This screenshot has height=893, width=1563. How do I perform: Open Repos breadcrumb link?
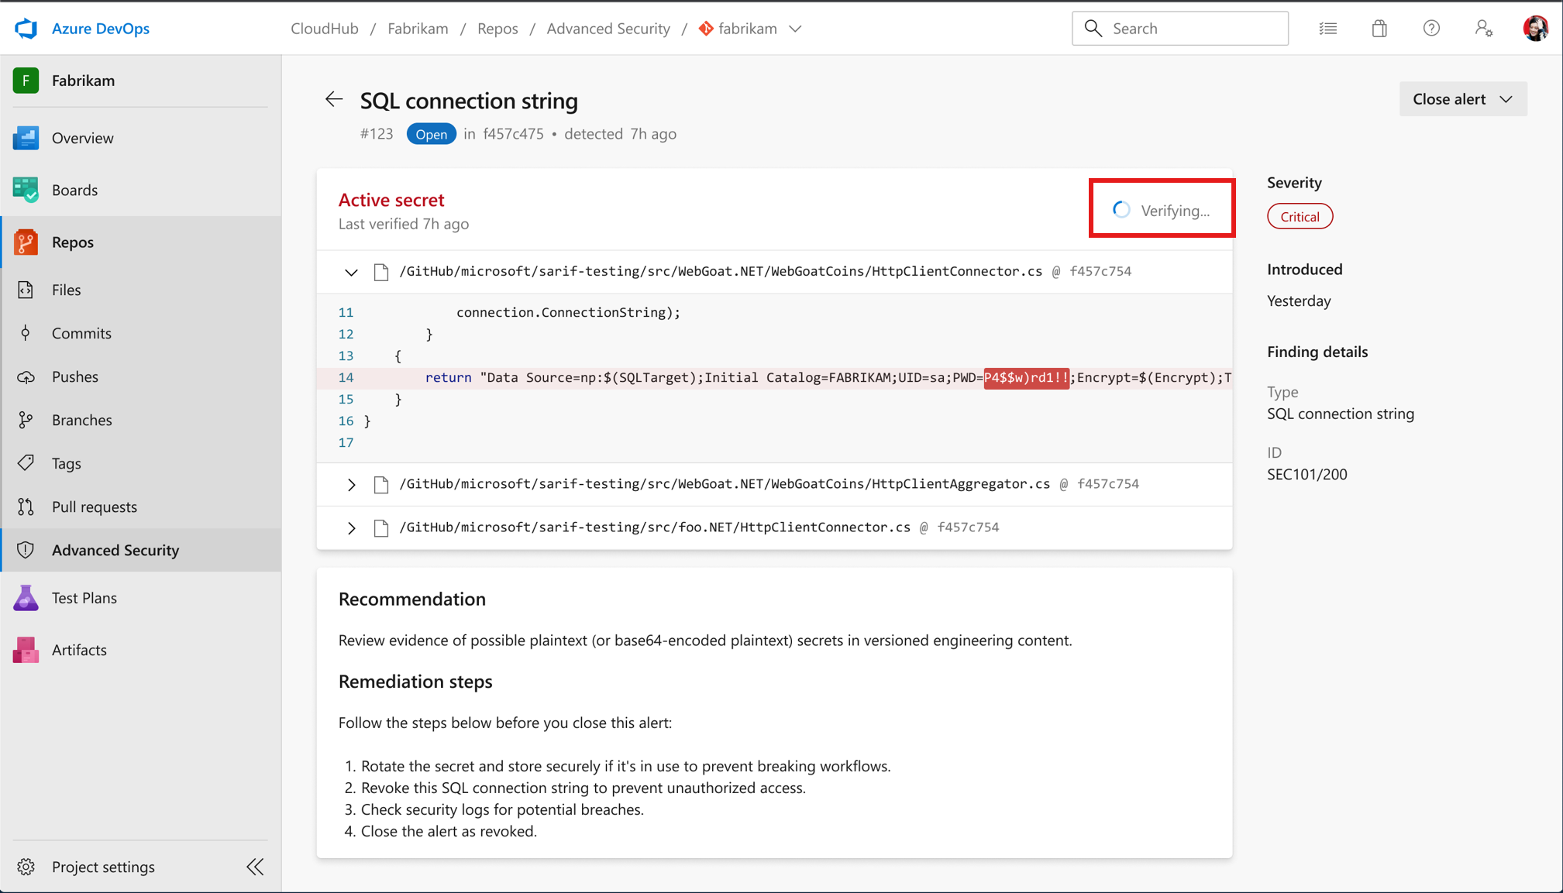point(497,29)
